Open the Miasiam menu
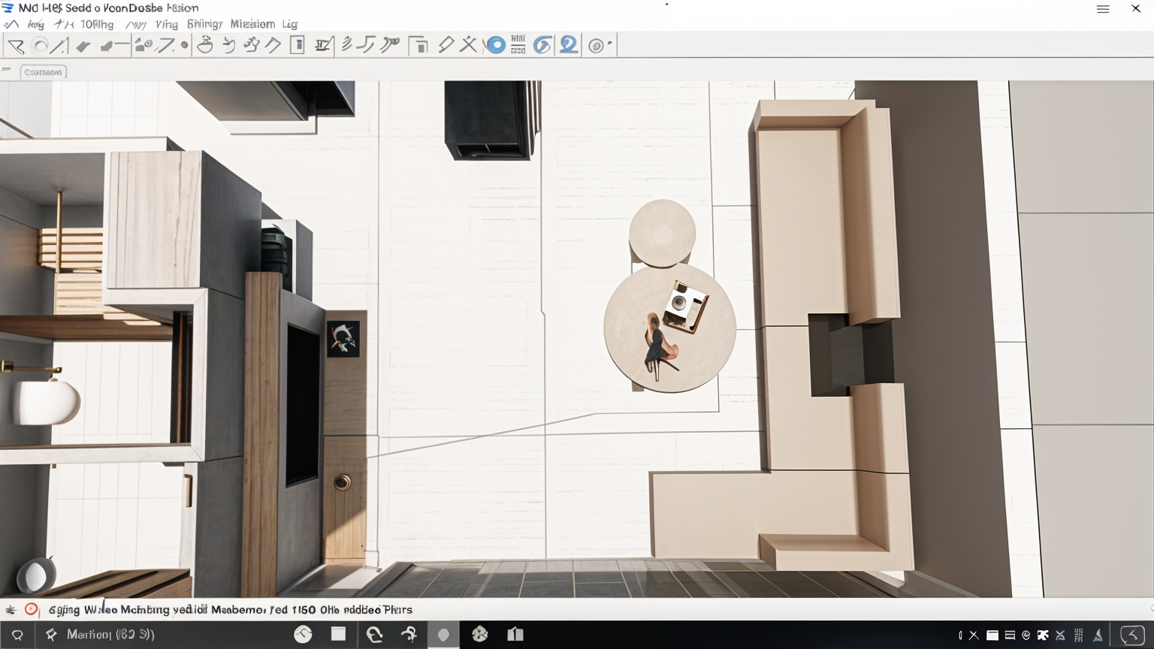The height and width of the screenshot is (649, 1154). click(252, 25)
